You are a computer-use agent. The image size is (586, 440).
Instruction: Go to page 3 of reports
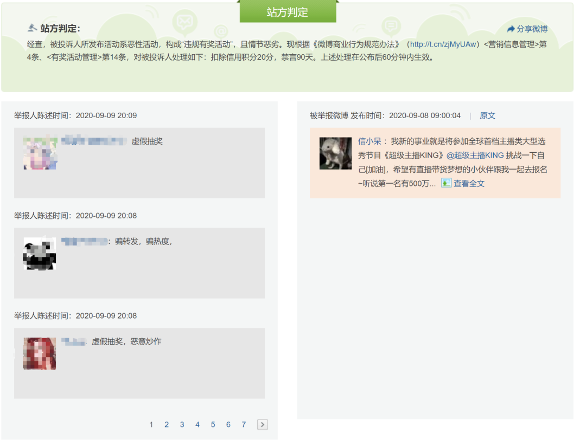point(182,425)
